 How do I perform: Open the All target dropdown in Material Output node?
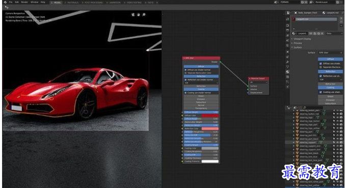pos(258,82)
